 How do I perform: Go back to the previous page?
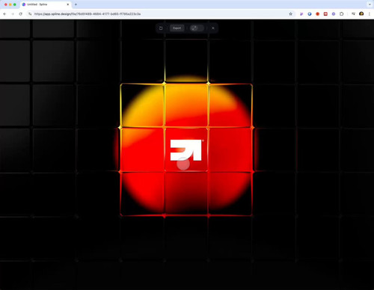coord(4,14)
